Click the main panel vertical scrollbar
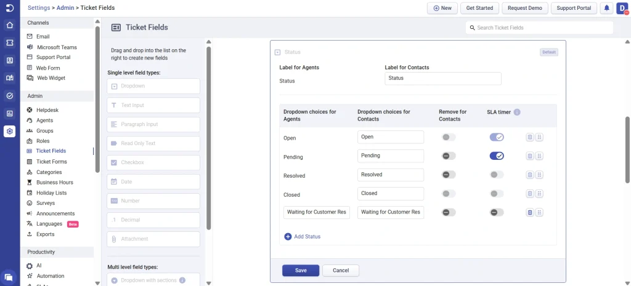The image size is (631, 286). tap(627, 150)
